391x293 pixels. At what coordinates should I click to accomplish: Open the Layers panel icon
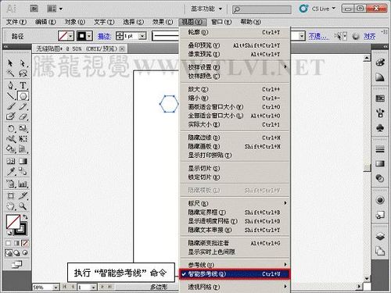point(380,237)
